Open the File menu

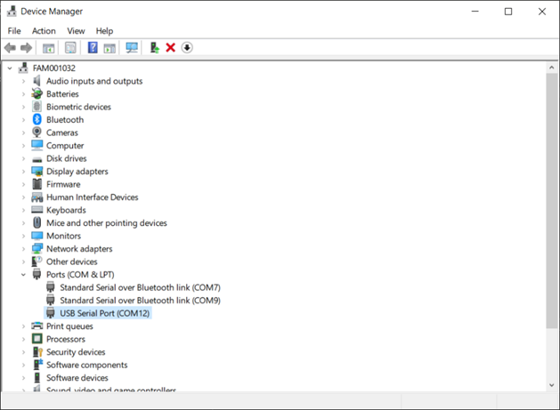14,31
